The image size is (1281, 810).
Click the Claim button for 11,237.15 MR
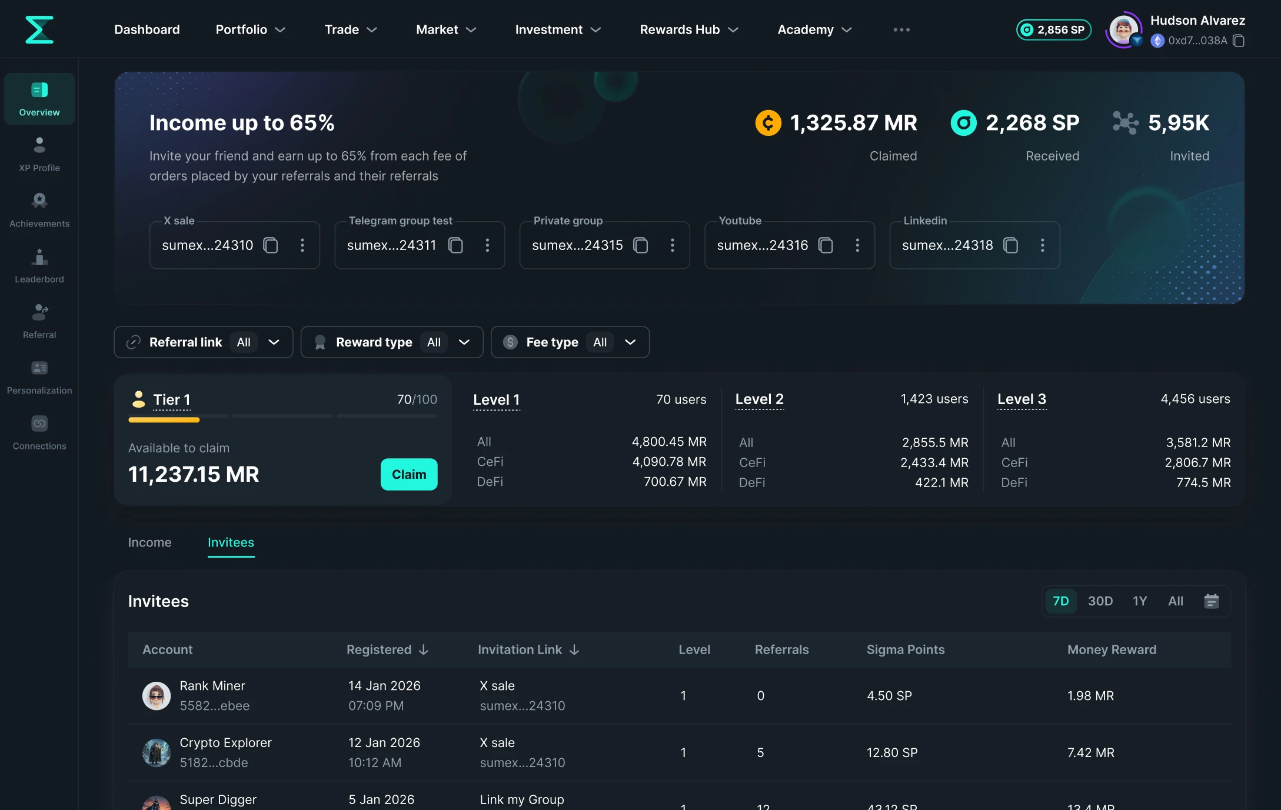(408, 474)
